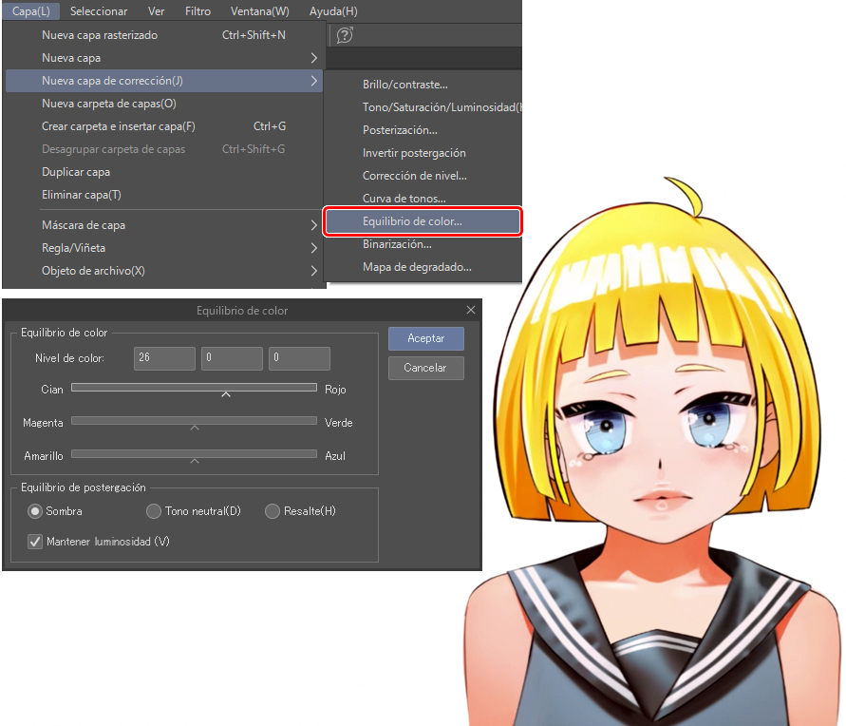846x726 pixels.
Task: Choose Curva de tonos correction layer
Action: coord(404,199)
